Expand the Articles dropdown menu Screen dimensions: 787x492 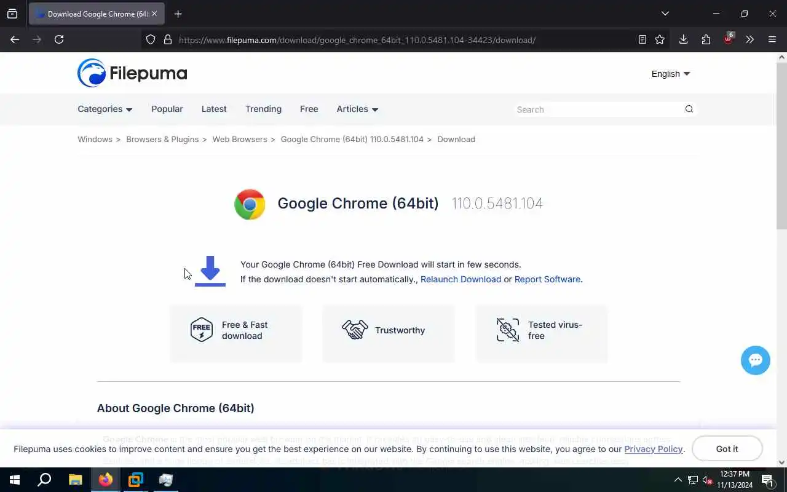click(x=357, y=109)
